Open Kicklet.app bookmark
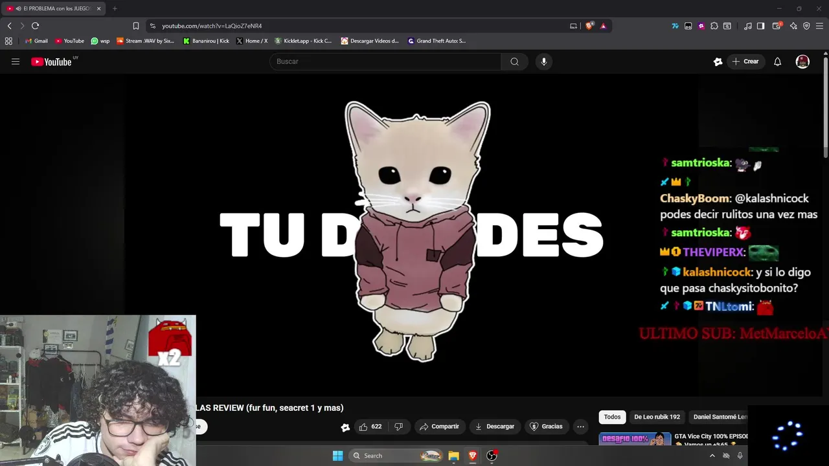This screenshot has width=829, height=466. pos(303,41)
